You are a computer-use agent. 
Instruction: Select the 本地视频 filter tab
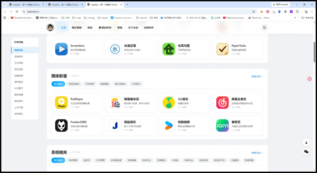[90, 84]
